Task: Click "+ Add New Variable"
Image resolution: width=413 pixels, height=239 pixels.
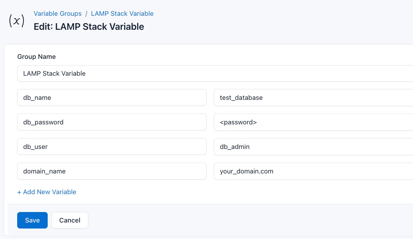Action: coord(47,192)
